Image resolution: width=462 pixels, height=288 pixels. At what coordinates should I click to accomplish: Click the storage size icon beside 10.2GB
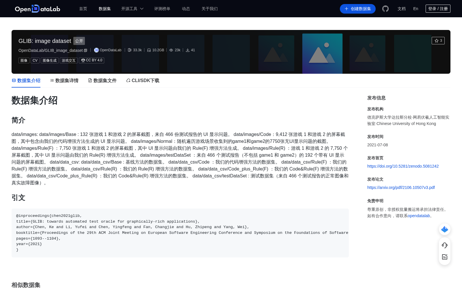tap(149, 50)
